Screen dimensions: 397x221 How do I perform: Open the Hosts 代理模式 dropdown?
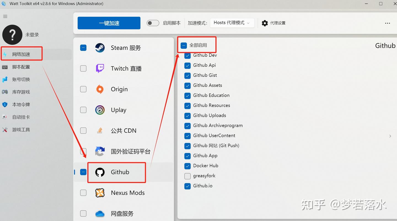coord(232,23)
